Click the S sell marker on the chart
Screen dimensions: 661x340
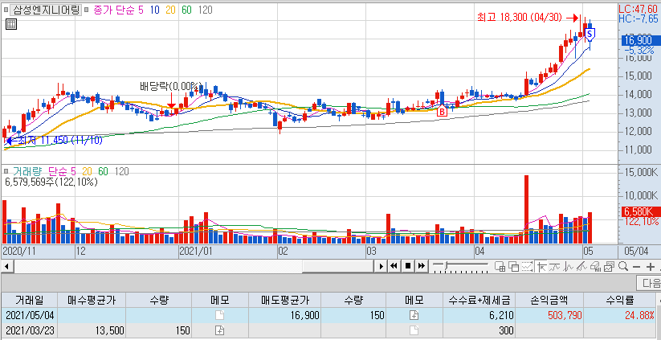pos(590,35)
